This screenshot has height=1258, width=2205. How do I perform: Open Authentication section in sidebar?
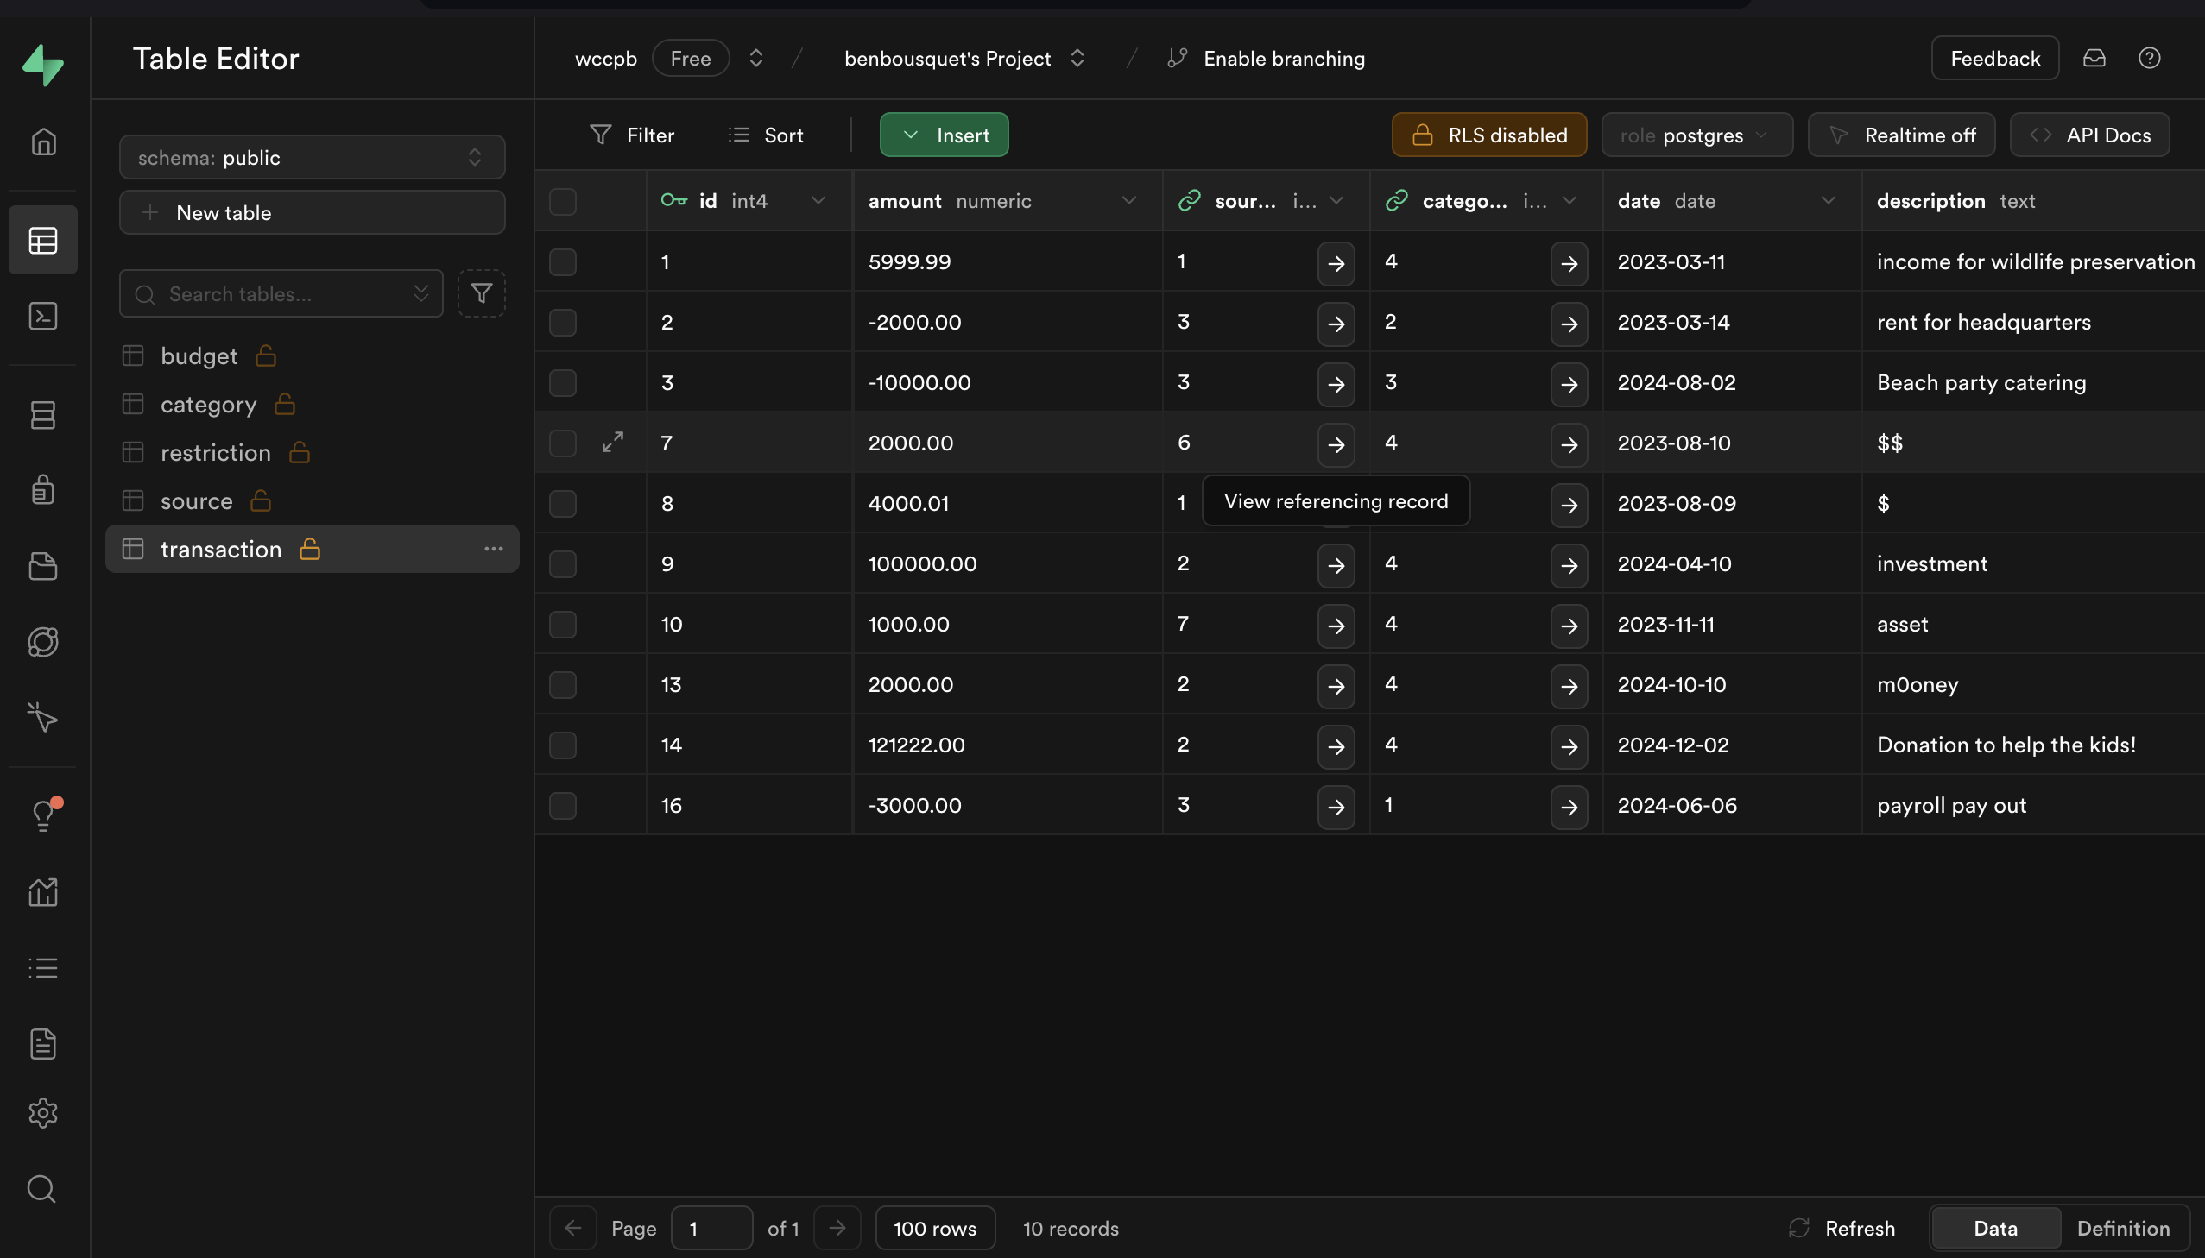click(x=42, y=490)
